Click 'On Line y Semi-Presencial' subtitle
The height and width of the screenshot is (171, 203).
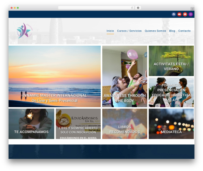click(x=54, y=101)
